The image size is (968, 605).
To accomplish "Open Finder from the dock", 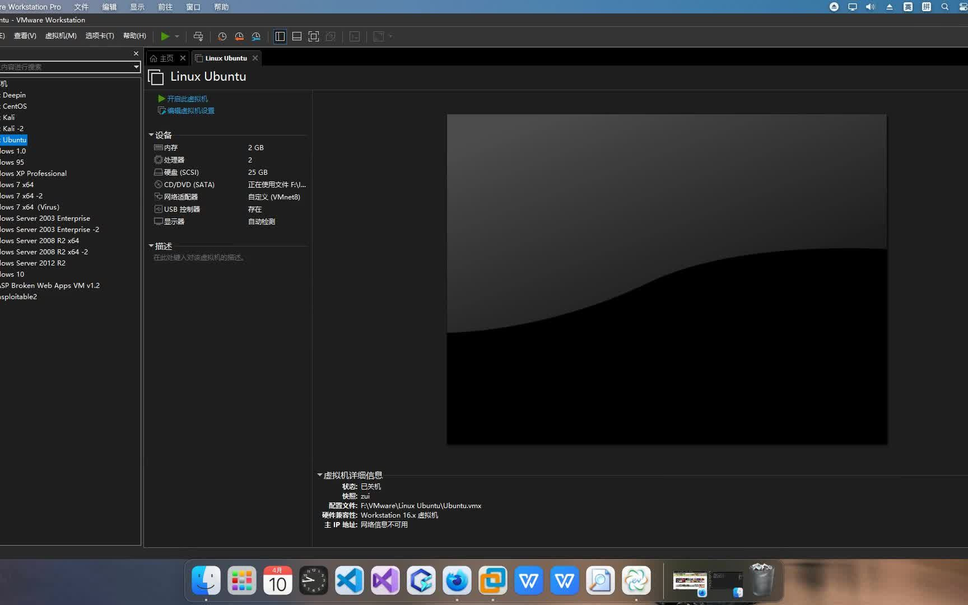I will click(x=206, y=580).
